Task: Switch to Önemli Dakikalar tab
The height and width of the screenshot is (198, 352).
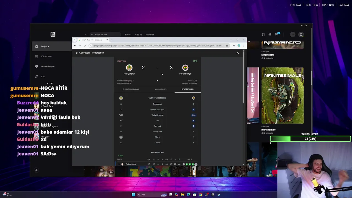Action: tap(131, 89)
